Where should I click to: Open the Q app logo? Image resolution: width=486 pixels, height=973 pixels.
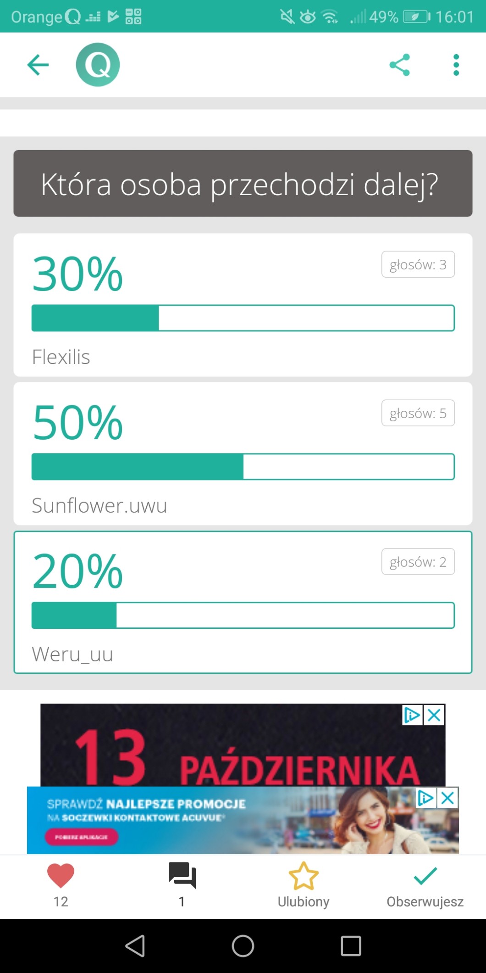coord(98,65)
